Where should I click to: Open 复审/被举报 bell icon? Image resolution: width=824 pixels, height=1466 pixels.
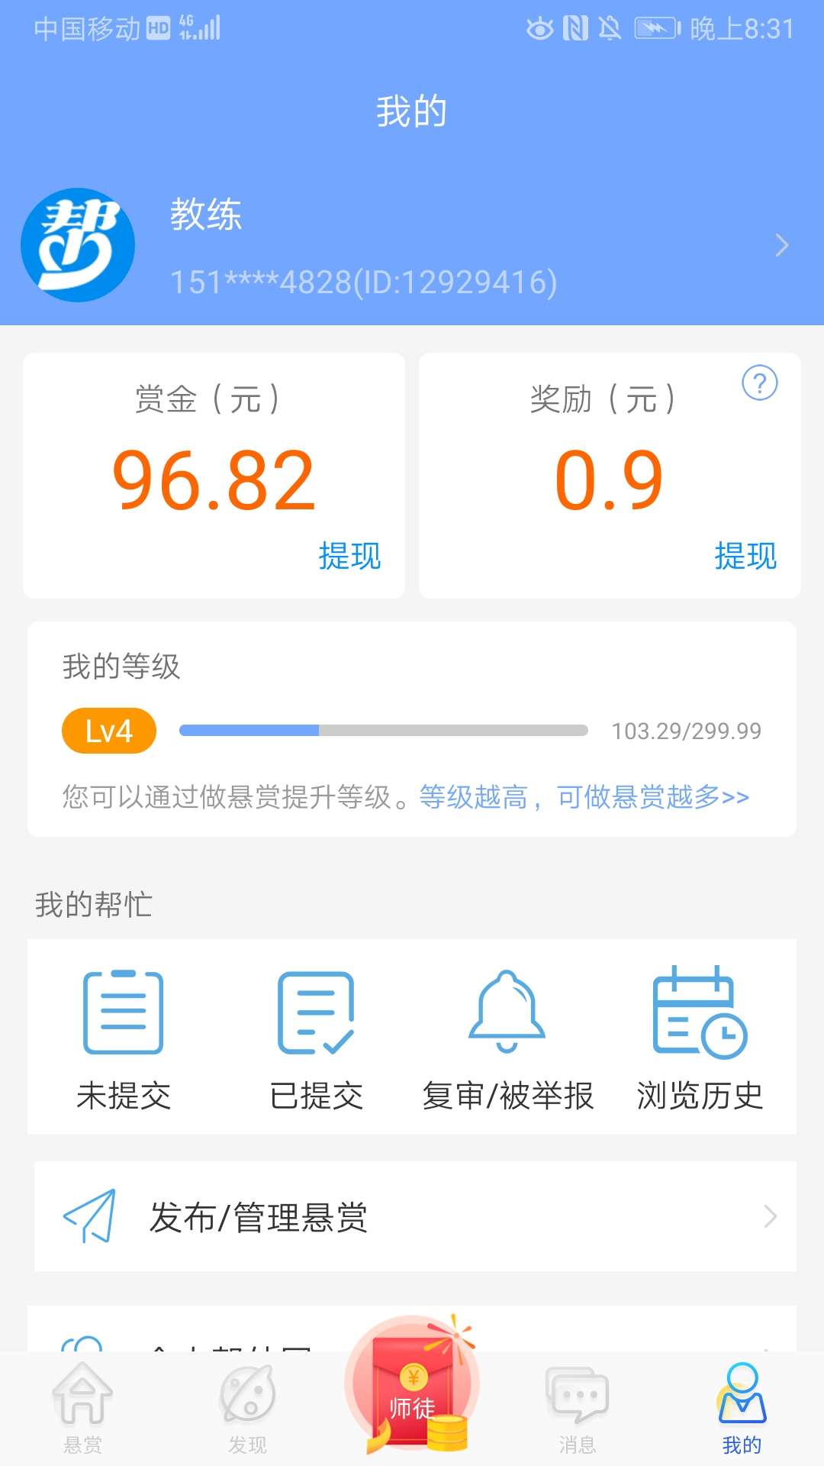point(507,1012)
